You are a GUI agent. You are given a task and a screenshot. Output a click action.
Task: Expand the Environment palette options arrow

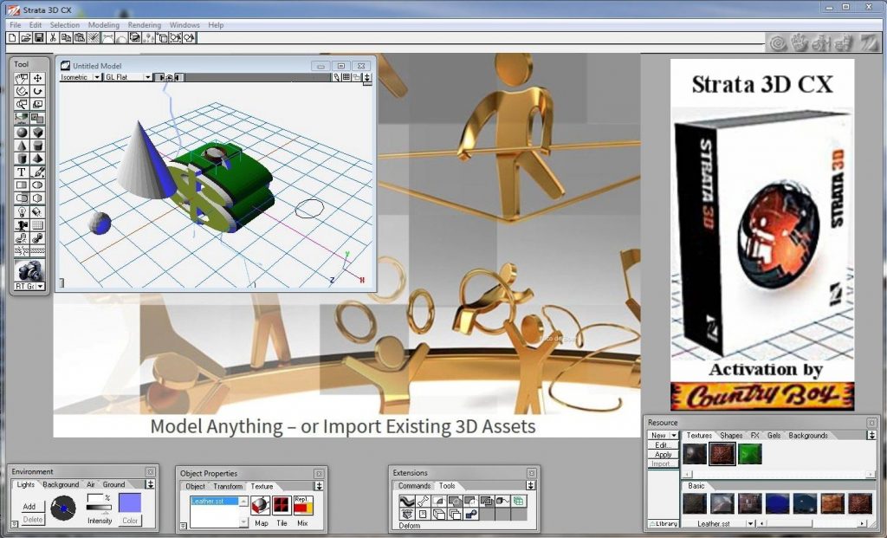click(151, 484)
